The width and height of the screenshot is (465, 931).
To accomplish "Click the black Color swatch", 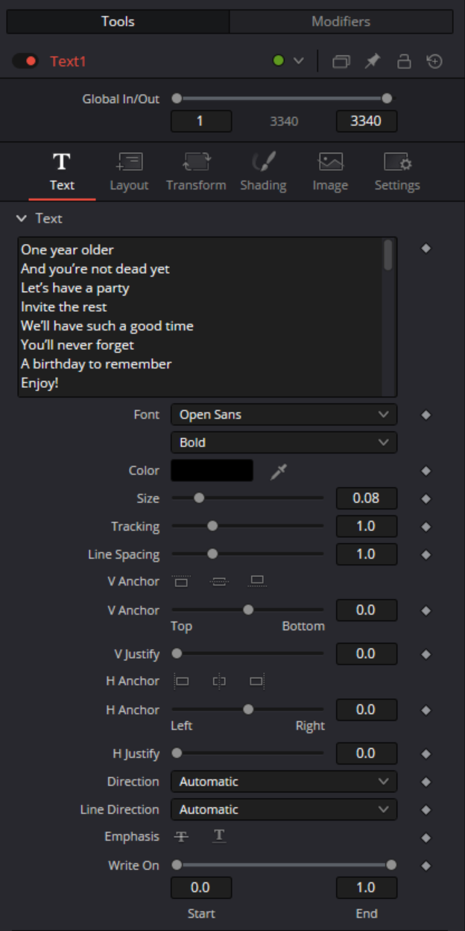I will point(212,471).
